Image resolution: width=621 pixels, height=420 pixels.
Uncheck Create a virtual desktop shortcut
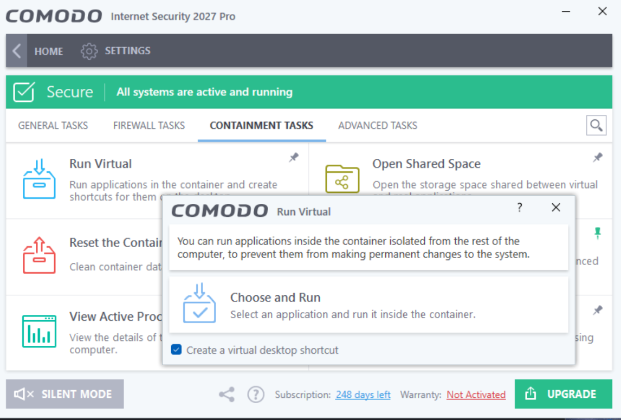pos(176,350)
